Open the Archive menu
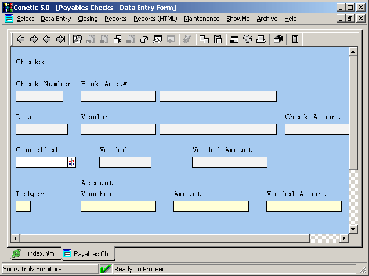Screen dimensions: 369x276 pos(267,19)
